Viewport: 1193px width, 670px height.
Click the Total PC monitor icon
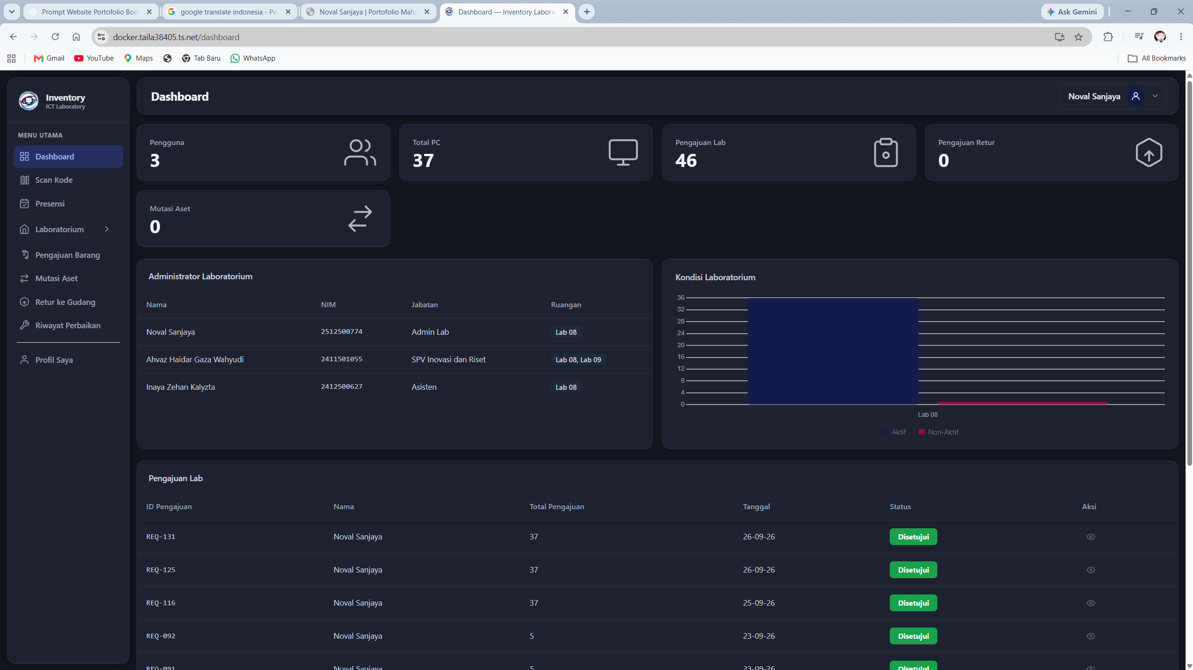point(623,152)
